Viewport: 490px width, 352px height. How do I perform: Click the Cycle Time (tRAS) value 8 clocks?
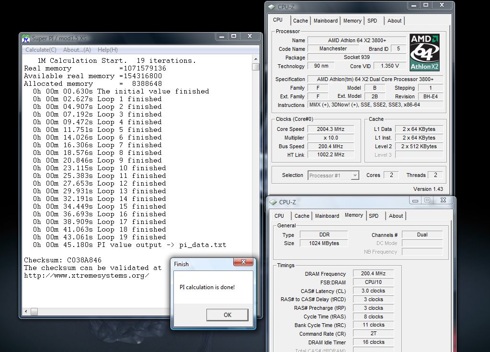(x=373, y=317)
